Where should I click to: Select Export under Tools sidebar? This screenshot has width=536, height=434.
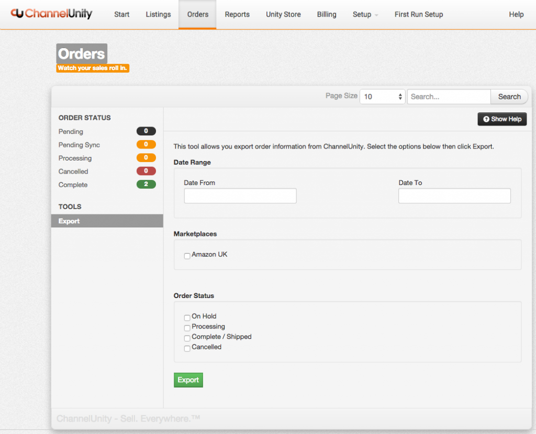tap(69, 221)
